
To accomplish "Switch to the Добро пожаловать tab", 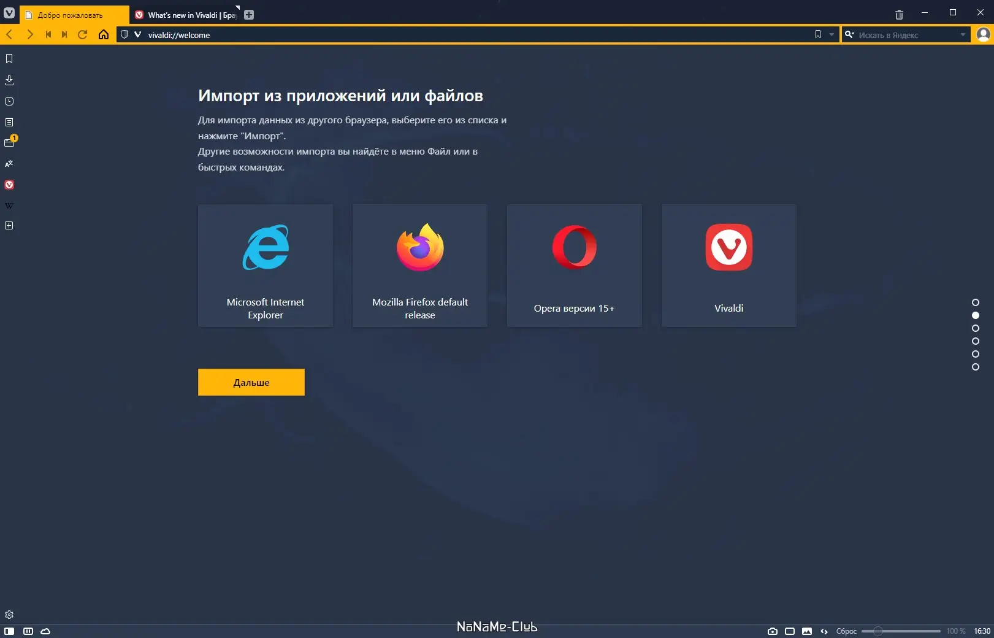I will click(x=74, y=15).
